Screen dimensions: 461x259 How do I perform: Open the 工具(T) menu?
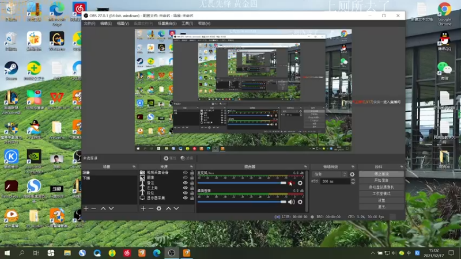(187, 24)
